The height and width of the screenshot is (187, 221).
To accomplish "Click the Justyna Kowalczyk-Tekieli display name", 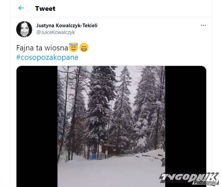I will (x=67, y=26).
